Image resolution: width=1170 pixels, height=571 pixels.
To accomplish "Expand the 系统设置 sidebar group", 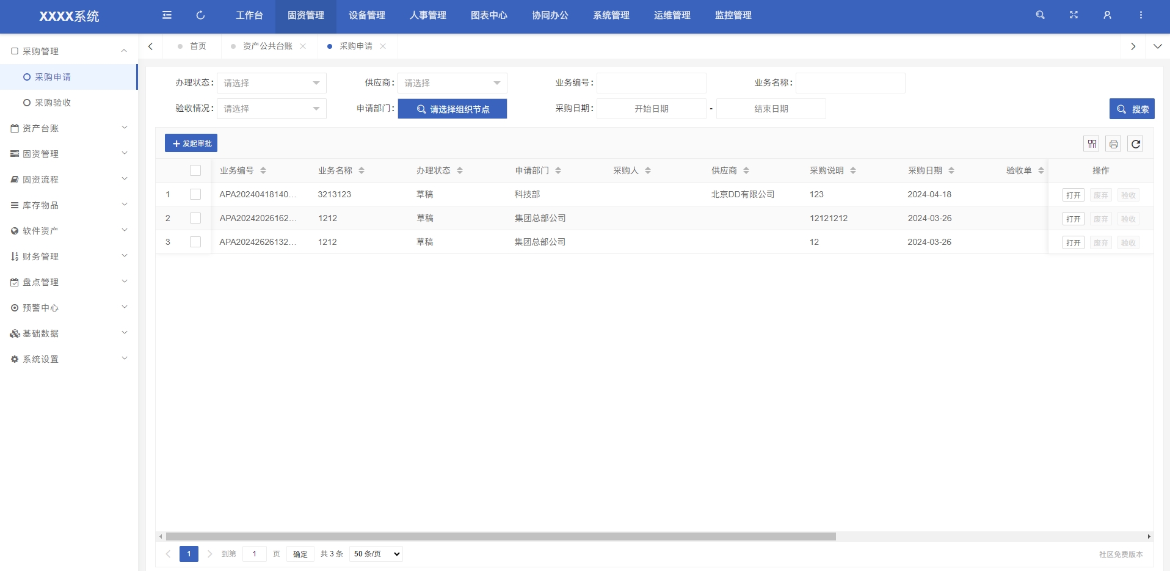I will 68,359.
